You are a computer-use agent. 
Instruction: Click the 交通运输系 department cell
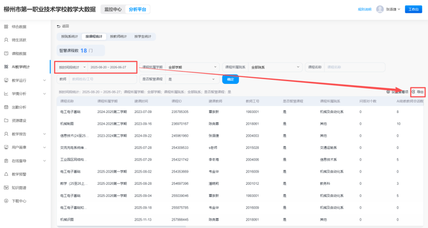tap(328, 148)
